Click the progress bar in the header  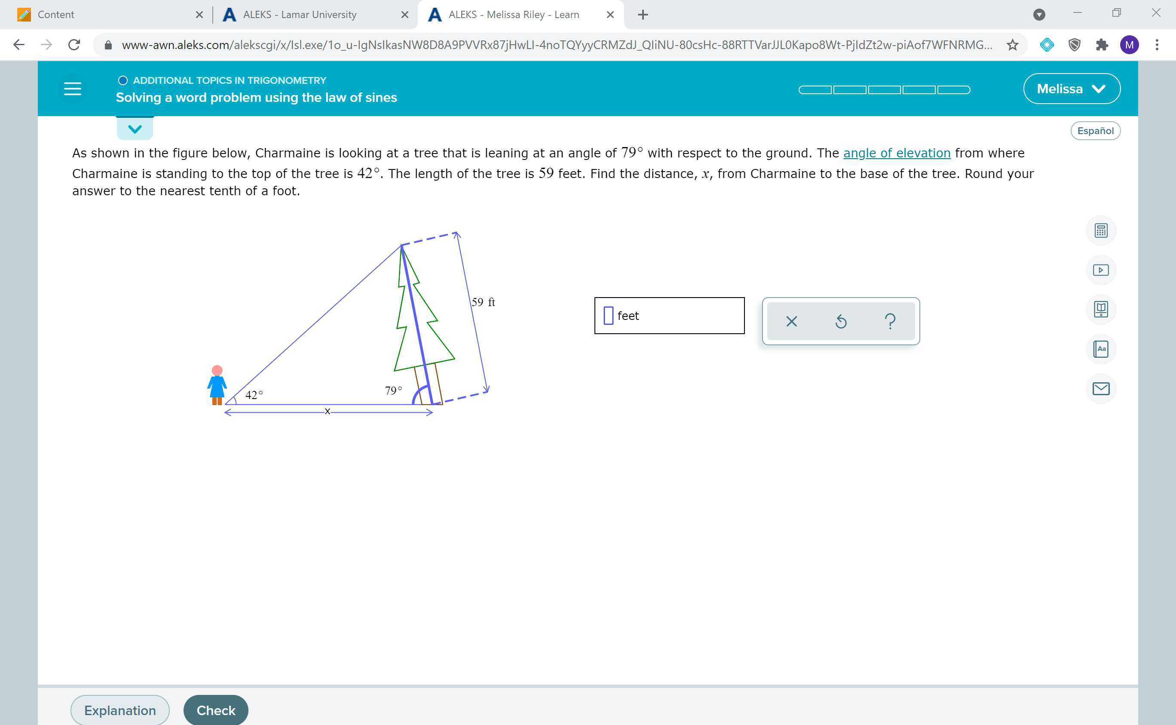(x=884, y=90)
